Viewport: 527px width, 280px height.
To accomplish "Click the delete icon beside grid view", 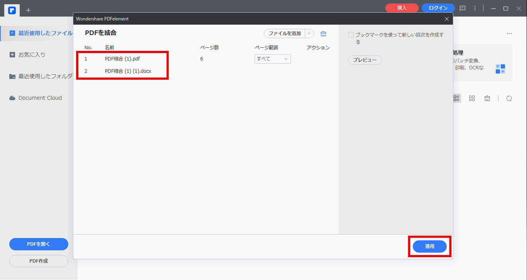I will (487, 98).
